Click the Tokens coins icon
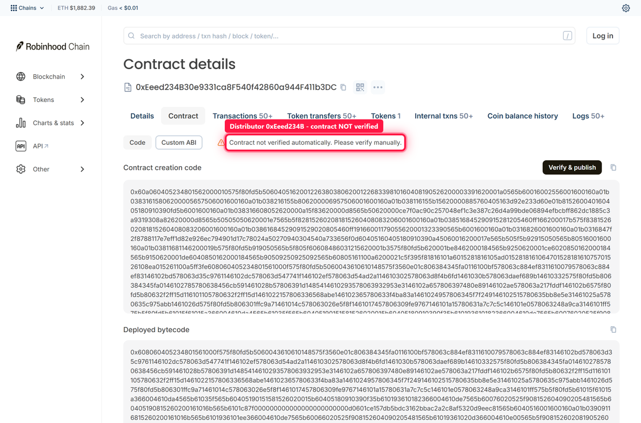This screenshot has height=423, width=641. [x=21, y=100]
